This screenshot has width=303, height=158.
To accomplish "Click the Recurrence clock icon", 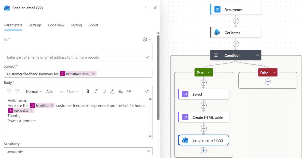I will click(217, 9).
